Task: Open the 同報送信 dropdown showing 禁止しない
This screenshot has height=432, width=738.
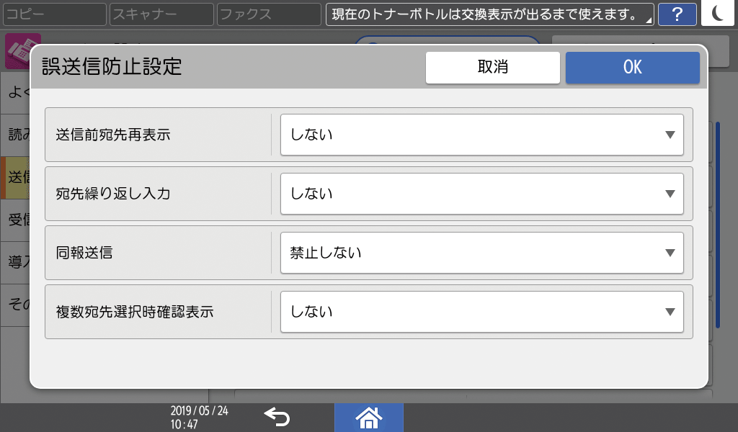Action: pos(480,253)
